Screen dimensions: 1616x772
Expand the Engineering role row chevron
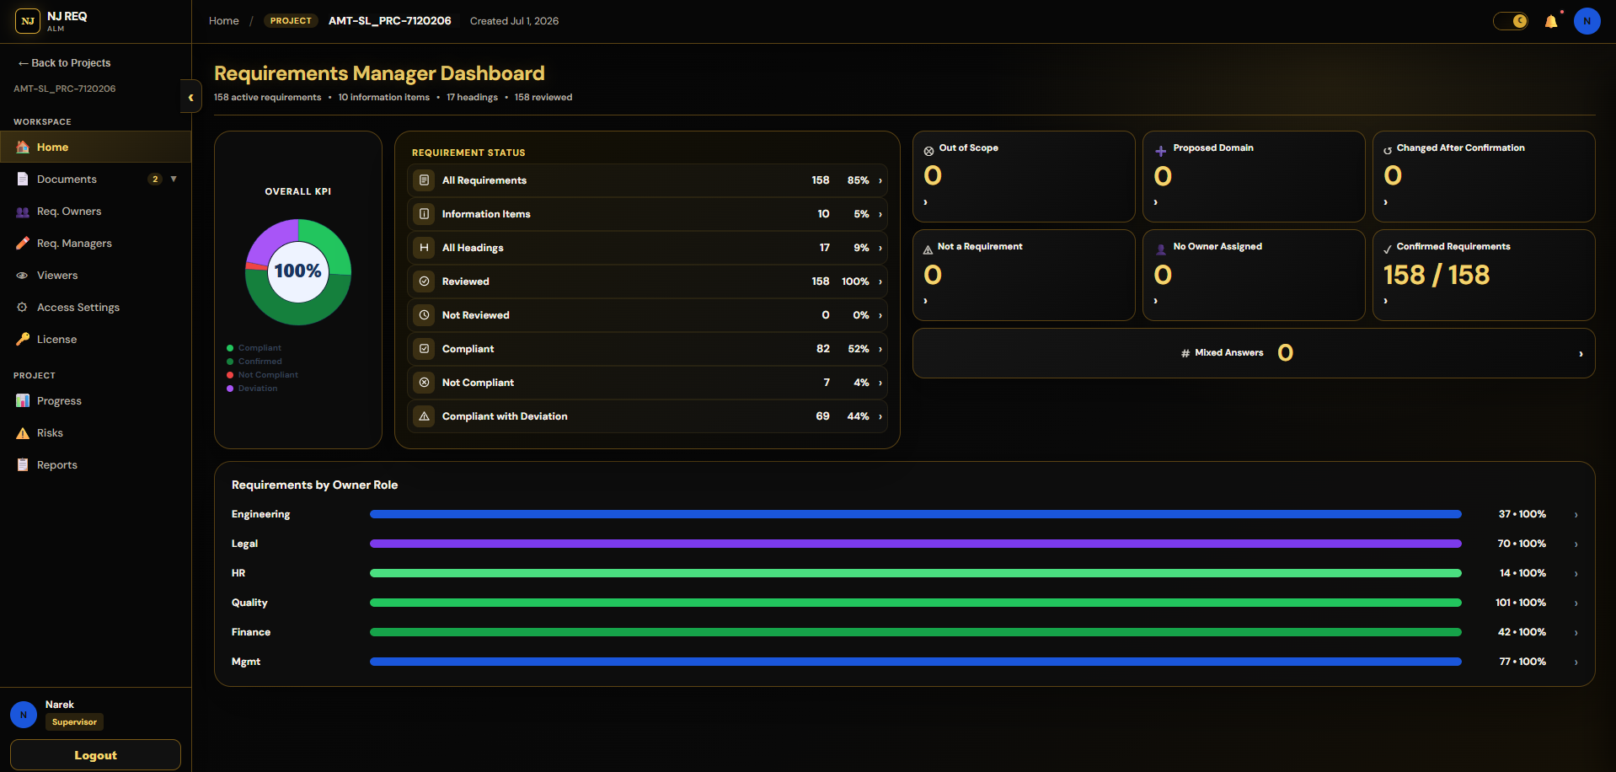pyautogui.click(x=1576, y=515)
